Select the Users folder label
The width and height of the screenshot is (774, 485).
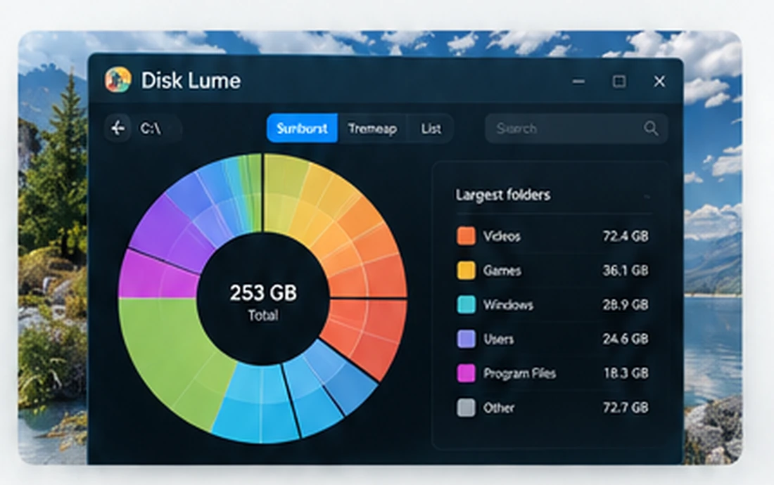pos(499,339)
